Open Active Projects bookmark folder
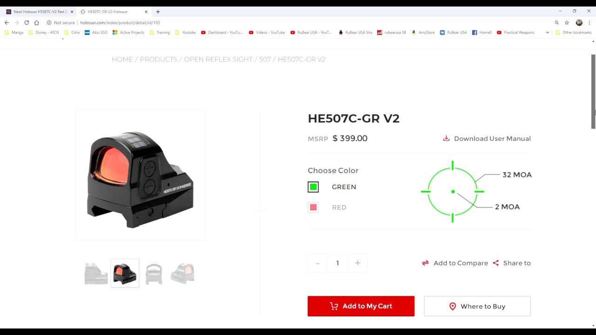Viewport: 596px width, 335px height. tap(129, 33)
